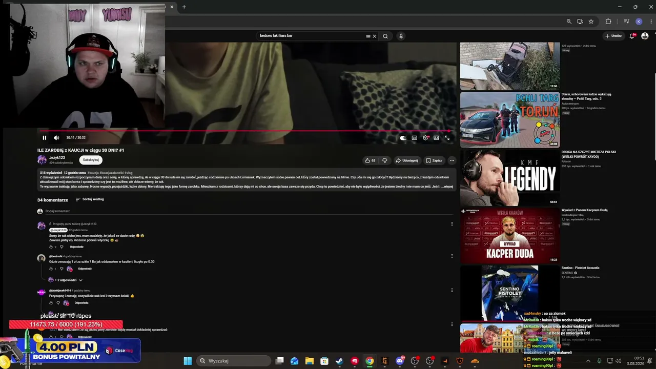656x369 pixels.
Task: Open more actions menu beside Zapisz
Action: pyautogui.click(x=452, y=160)
